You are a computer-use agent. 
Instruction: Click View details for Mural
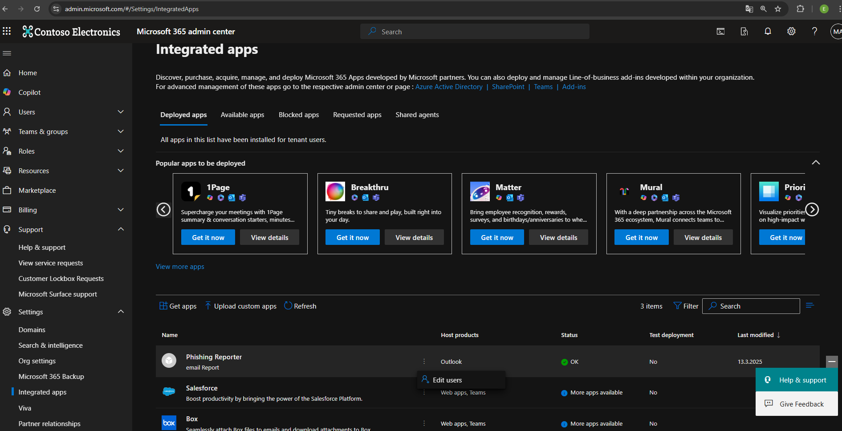(x=703, y=237)
